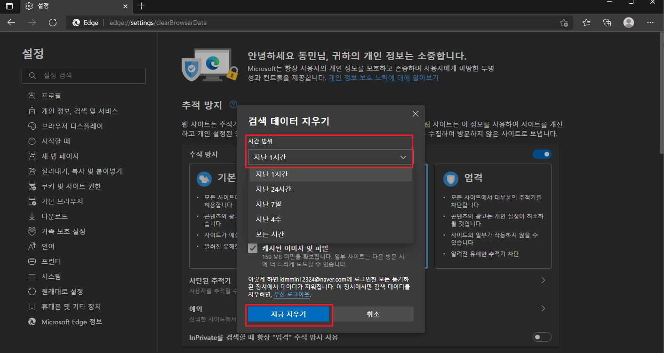
Task: Click the 프로필 sidebar icon
Action: [x=32, y=96]
